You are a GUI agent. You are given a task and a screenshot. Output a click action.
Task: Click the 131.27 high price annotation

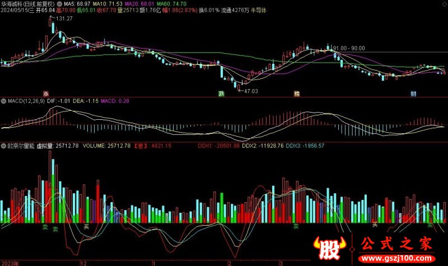(64, 18)
